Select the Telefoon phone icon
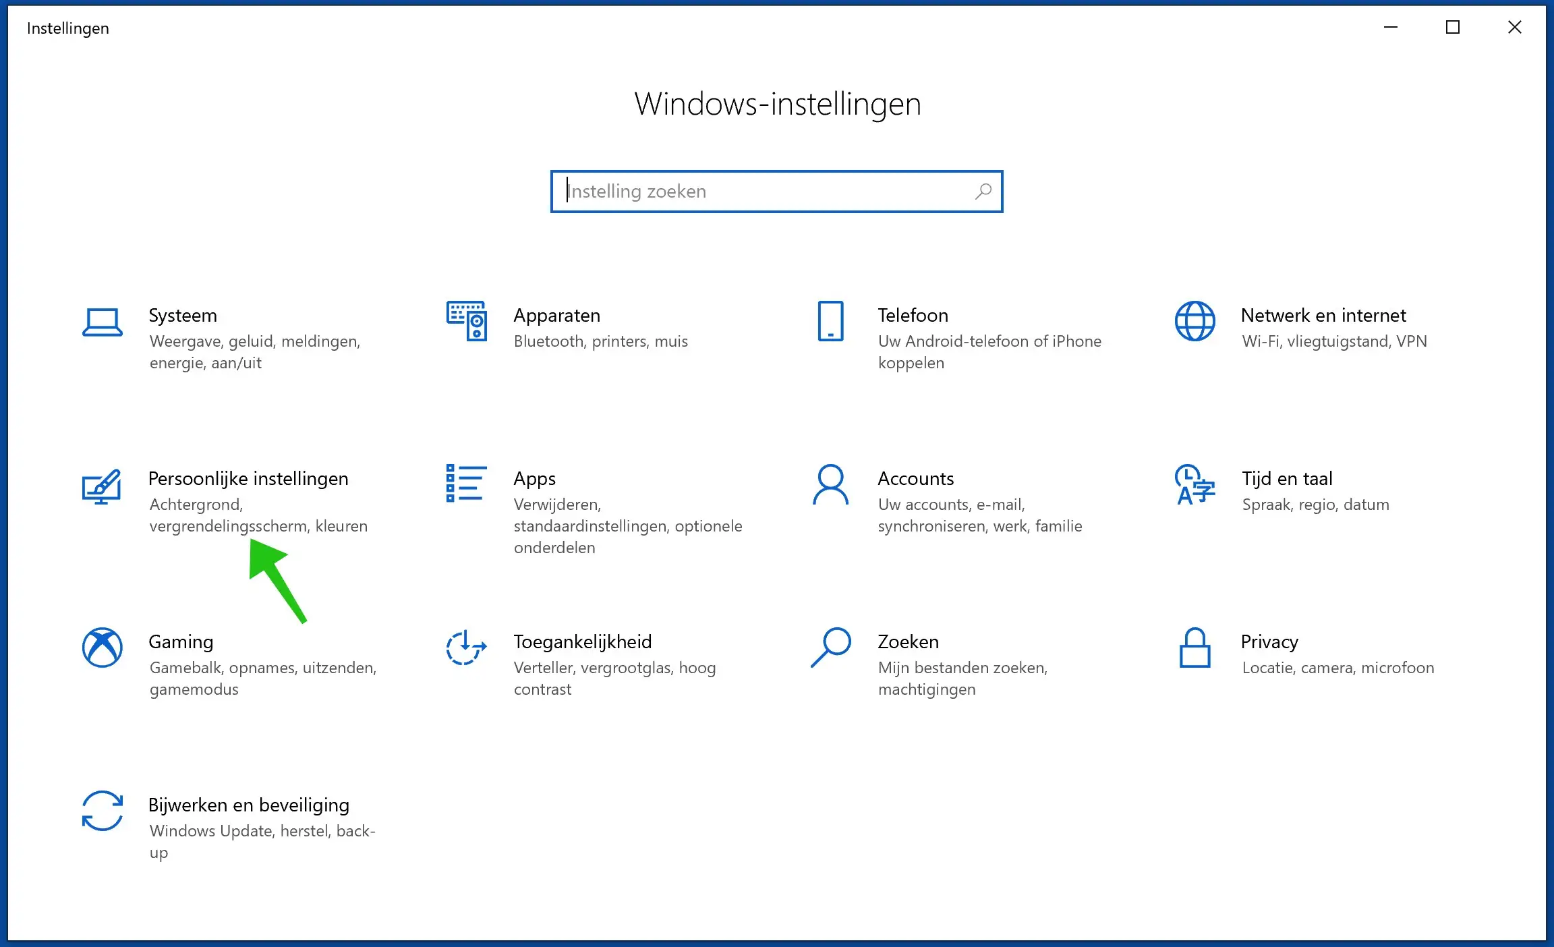Viewport: 1554px width, 947px height. coord(830,321)
